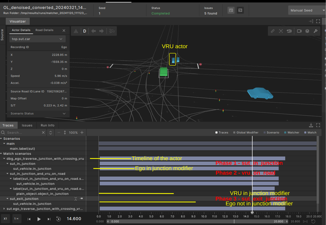Collapse the sut_in_junction_and_vru_on_road tree node
This screenshot has width=326, height=225.
pos(8,174)
